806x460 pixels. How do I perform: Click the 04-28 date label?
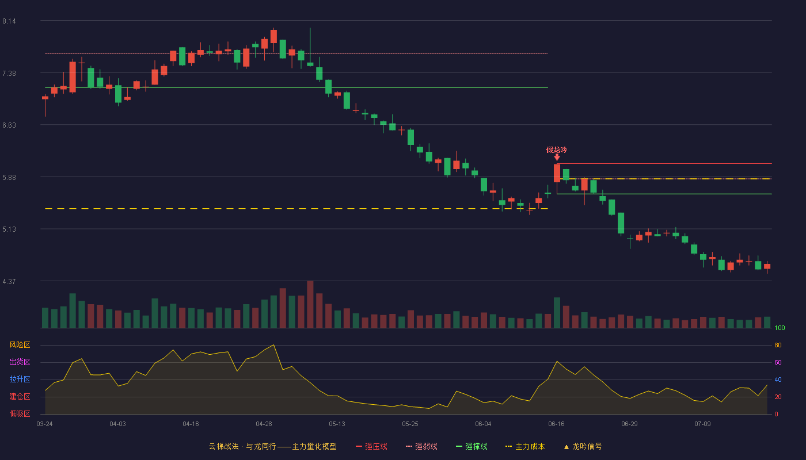click(264, 424)
